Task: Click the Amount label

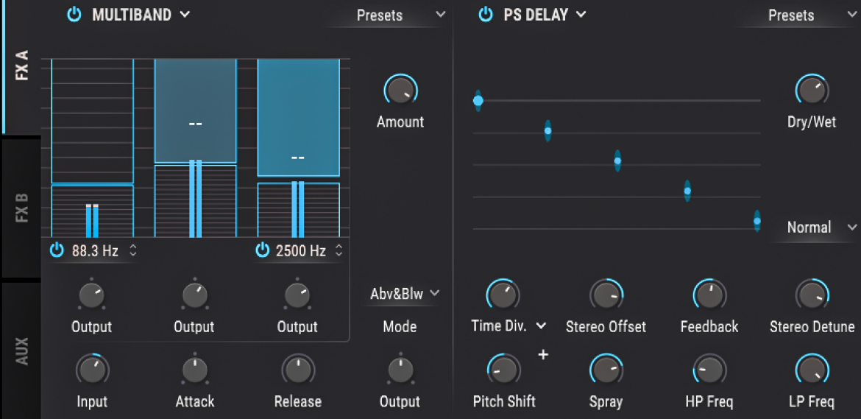Action: (x=400, y=122)
